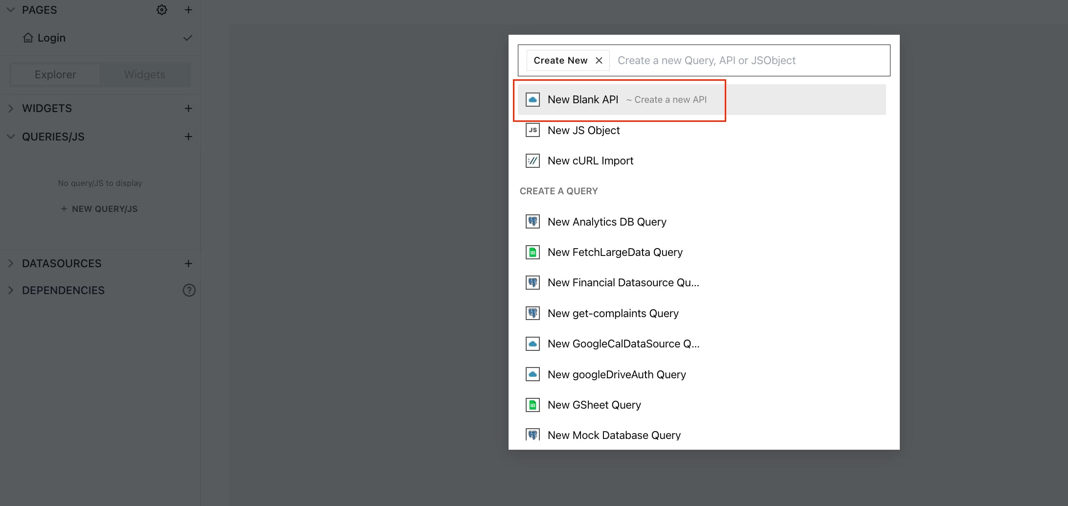Add a datasource using plus icon
1068x506 pixels.
(x=188, y=263)
